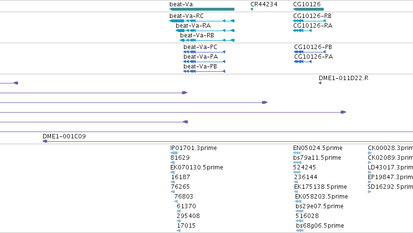
Task: Select the CG10126-RA transcript feature
Action: pos(302,31)
